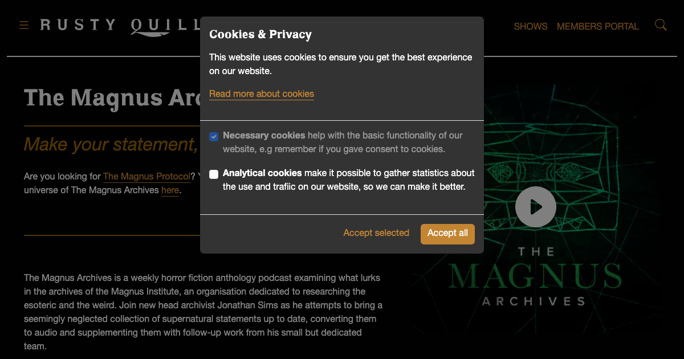
Task: Follow The Magnus Protocol link
Action: coord(146,177)
